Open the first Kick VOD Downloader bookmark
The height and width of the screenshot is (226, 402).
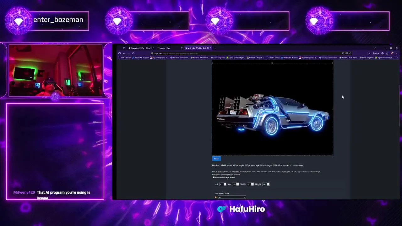tap(180, 58)
